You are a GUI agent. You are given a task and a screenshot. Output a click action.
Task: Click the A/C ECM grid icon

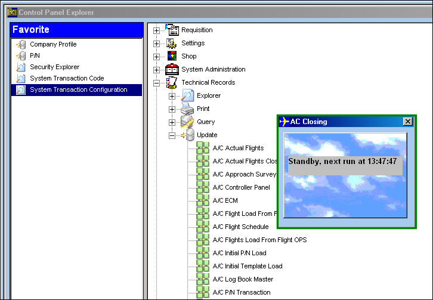pyautogui.click(x=202, y=200)
